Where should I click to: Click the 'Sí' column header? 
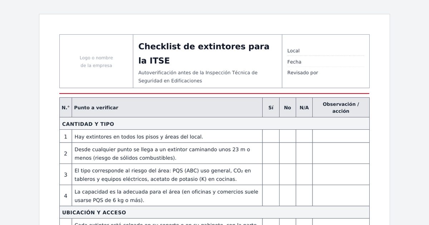[271, 107]
